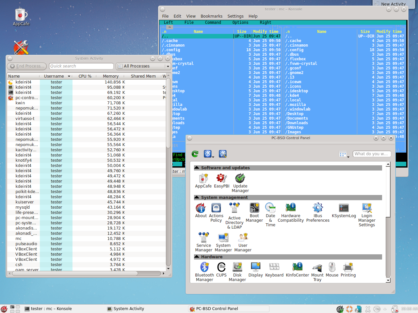
Task: Open Hardware Compatibility in the Control Panel
Action: (291, 213)
